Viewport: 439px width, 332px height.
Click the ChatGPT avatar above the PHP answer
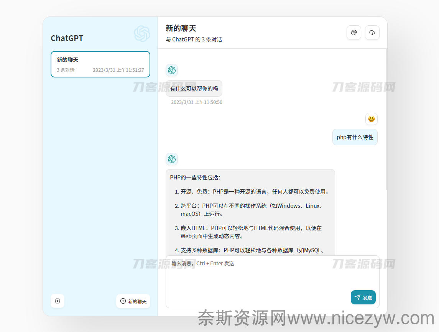point(172,159)
